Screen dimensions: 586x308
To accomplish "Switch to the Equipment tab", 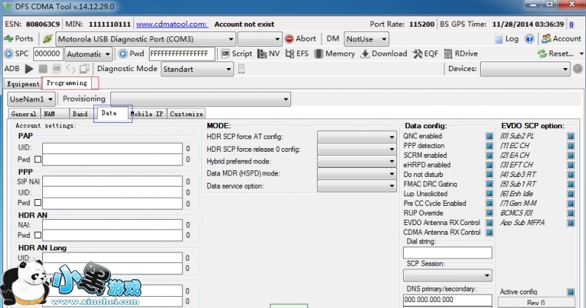I will click(23, 84).
